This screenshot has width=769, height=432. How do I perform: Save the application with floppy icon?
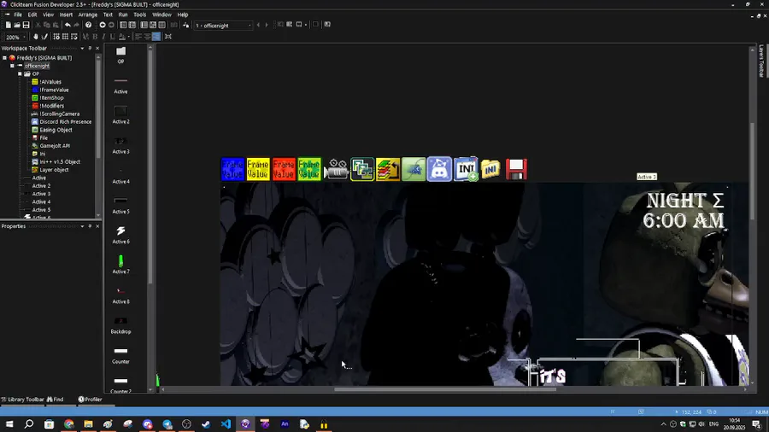(26, 25)
